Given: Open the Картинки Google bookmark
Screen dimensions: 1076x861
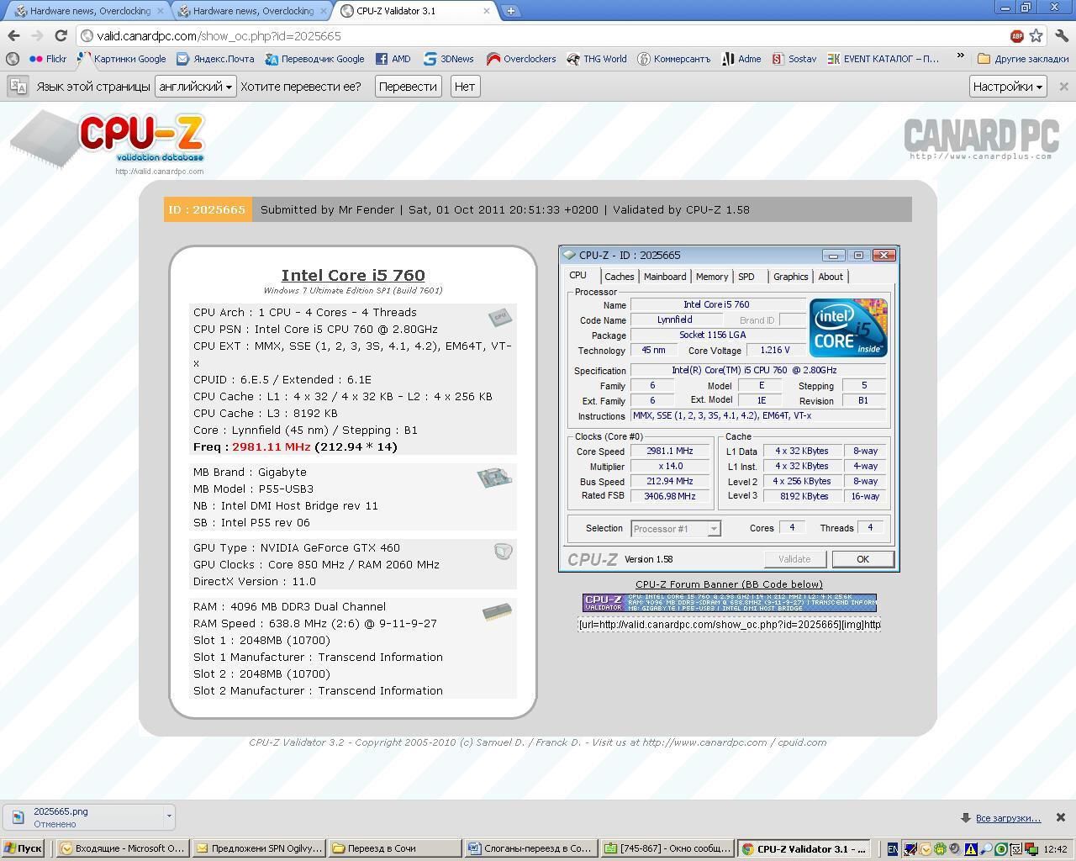Looking at the screenshot, I should click(x=122, y=59).
